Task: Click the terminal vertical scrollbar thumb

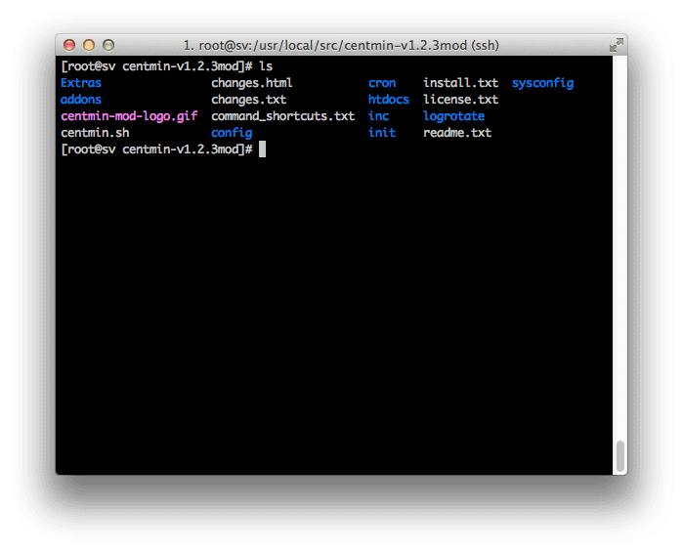Action: [620, 456]
